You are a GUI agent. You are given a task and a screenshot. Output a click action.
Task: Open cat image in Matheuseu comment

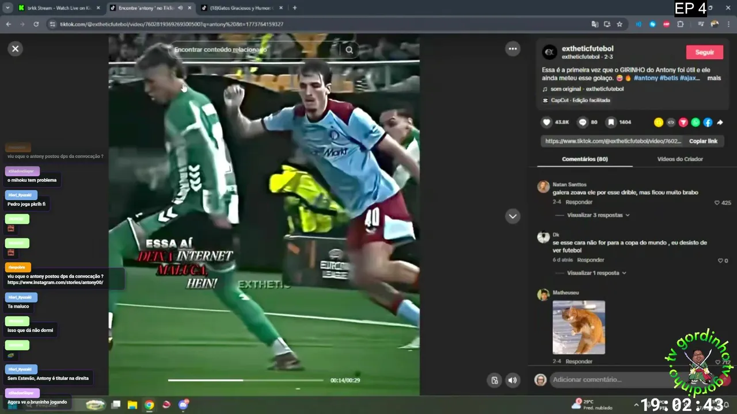(x=579, y=327)
